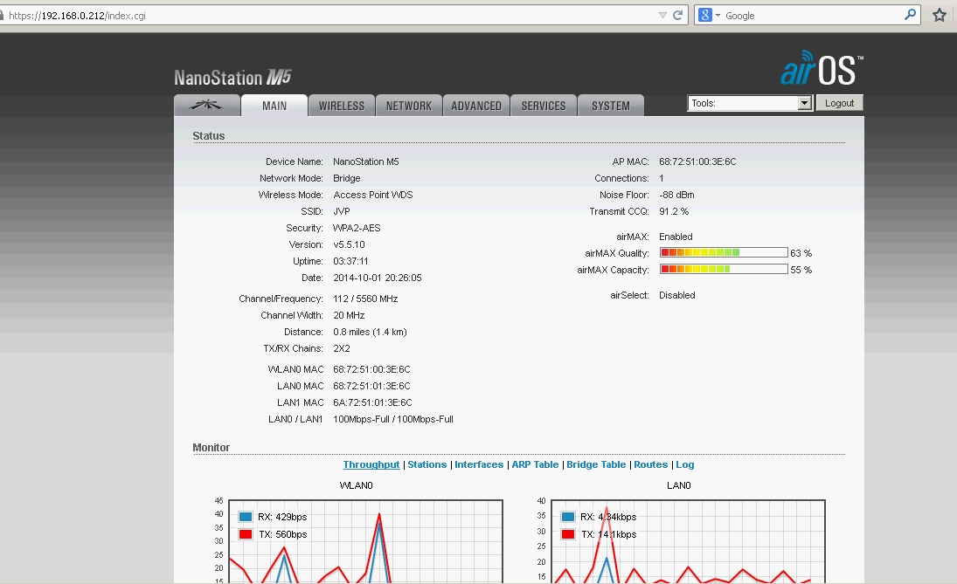Screen dimensions: 957x584
Task: Click the airMAX Capacity 55 % value
Action: pos(801,270)
